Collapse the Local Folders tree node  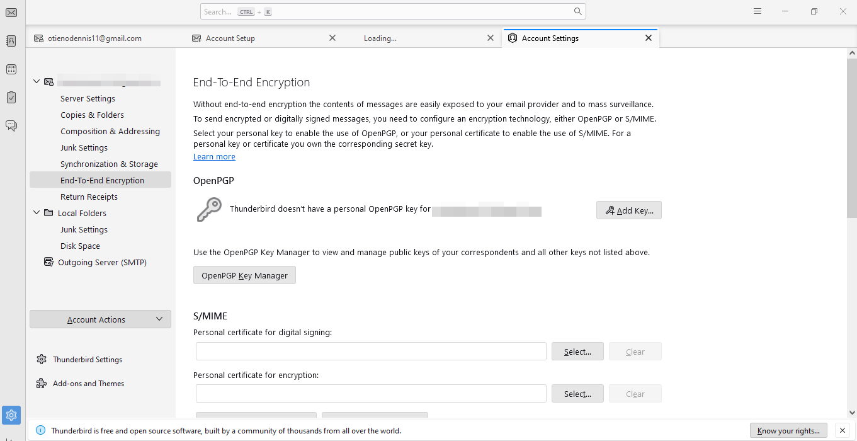[x=37, y=213]
